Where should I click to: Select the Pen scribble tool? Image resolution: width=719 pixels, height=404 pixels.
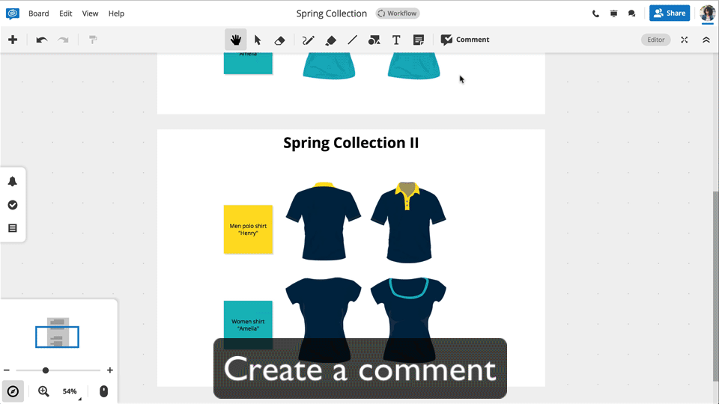click(x=308, y=40)
